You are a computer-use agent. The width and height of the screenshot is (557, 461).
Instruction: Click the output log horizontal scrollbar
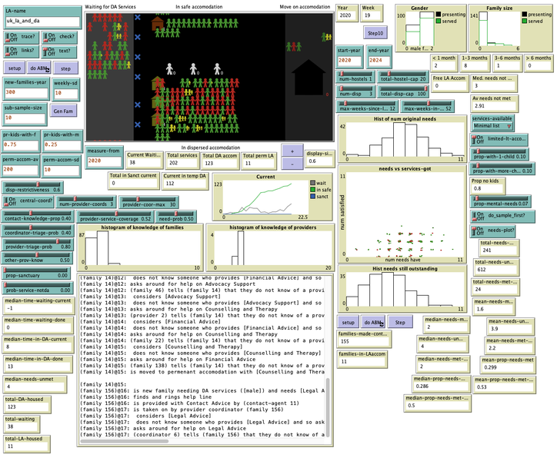point(125,441)
